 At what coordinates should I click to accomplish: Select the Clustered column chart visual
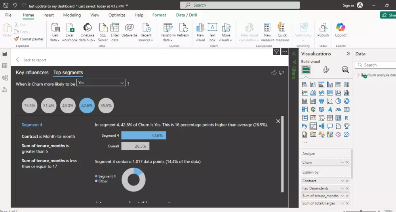(x=330, y=85)
